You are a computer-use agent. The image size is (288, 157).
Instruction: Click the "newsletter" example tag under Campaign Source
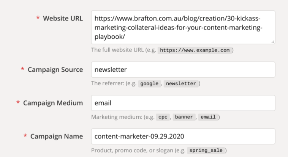click(181, 83)
